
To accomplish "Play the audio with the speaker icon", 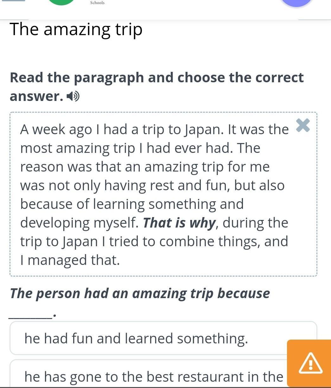I will 73,96.
